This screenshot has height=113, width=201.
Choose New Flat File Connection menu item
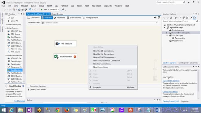[x=104, y=54]
